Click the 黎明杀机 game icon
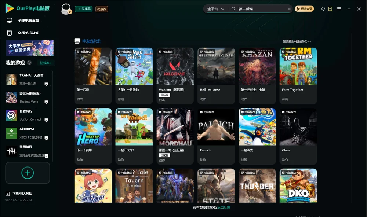This screenshot has height=217, width=367. coord(11,151)
